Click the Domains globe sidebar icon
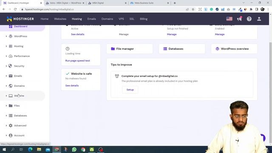 click(x=11, y=86)
